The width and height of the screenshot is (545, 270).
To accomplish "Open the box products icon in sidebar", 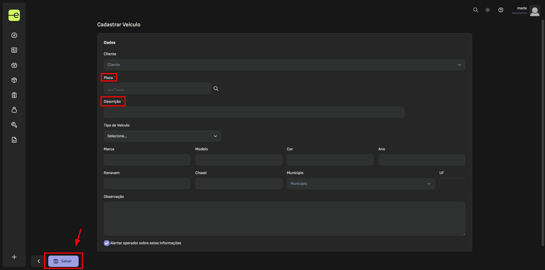I will coord(14,80).
